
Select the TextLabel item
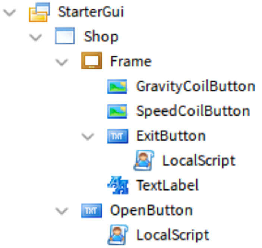click(167, 185)
